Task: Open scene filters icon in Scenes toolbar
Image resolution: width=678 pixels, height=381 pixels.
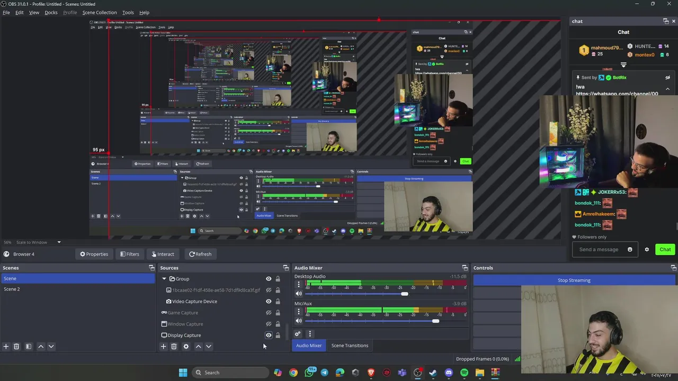Action: point(29,347)
